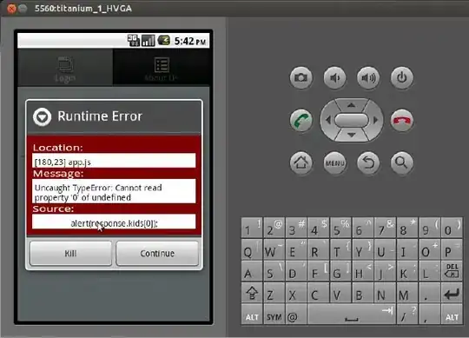Click the 0 key on emulator keyboard

[452, 228]
